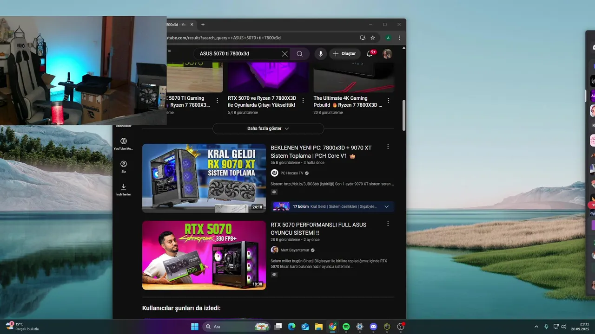The height and width of the screenshot is (334, 595).
Task: Visit PC Hocası TV channel name
Action: (292, 173)
